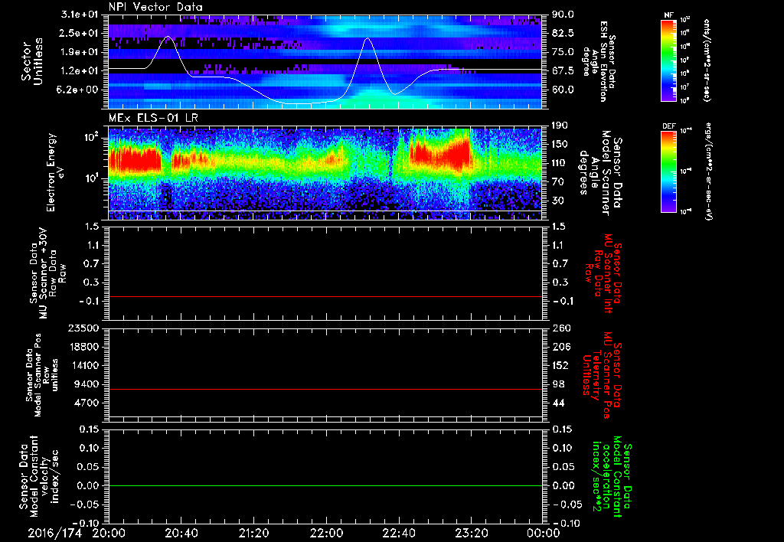Click the 260 telemetry tick value

tap(560, 328)
